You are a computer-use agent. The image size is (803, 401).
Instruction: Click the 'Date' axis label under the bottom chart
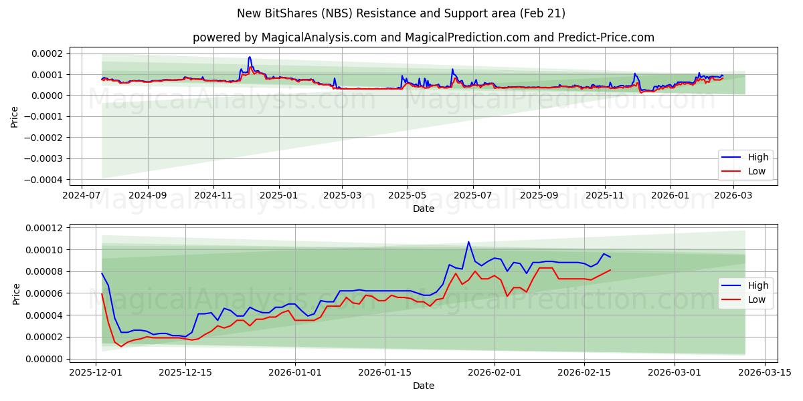tap(424, 386)
